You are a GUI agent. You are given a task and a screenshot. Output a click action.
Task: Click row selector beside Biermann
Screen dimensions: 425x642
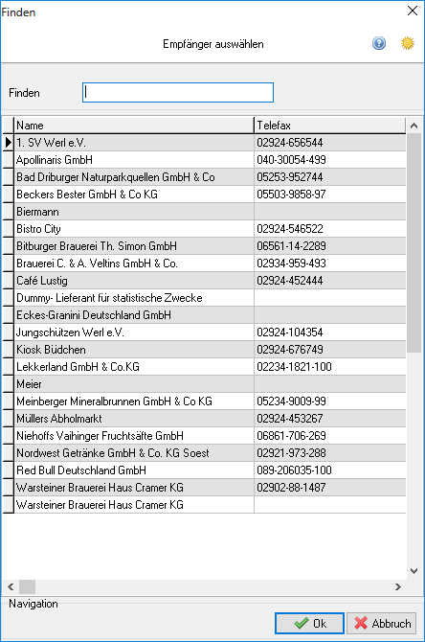pyautogui.click(x=9, y=212)
